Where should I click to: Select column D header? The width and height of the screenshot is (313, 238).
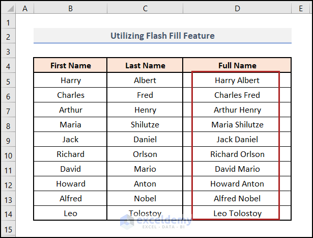(237, 9)
